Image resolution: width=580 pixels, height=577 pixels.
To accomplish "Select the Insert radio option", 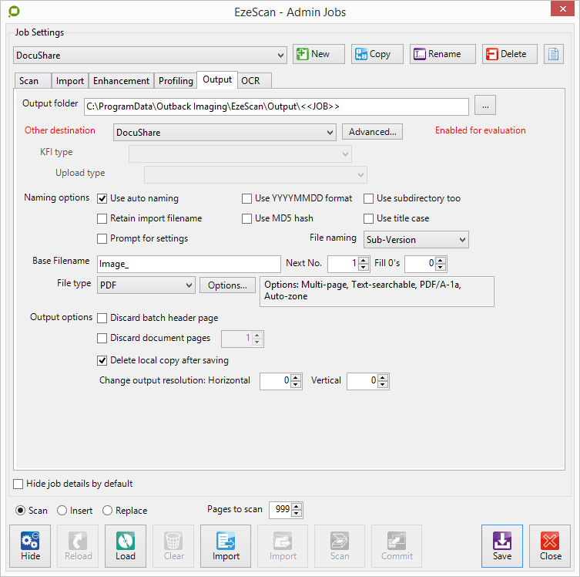I will (x=62, y=511).
